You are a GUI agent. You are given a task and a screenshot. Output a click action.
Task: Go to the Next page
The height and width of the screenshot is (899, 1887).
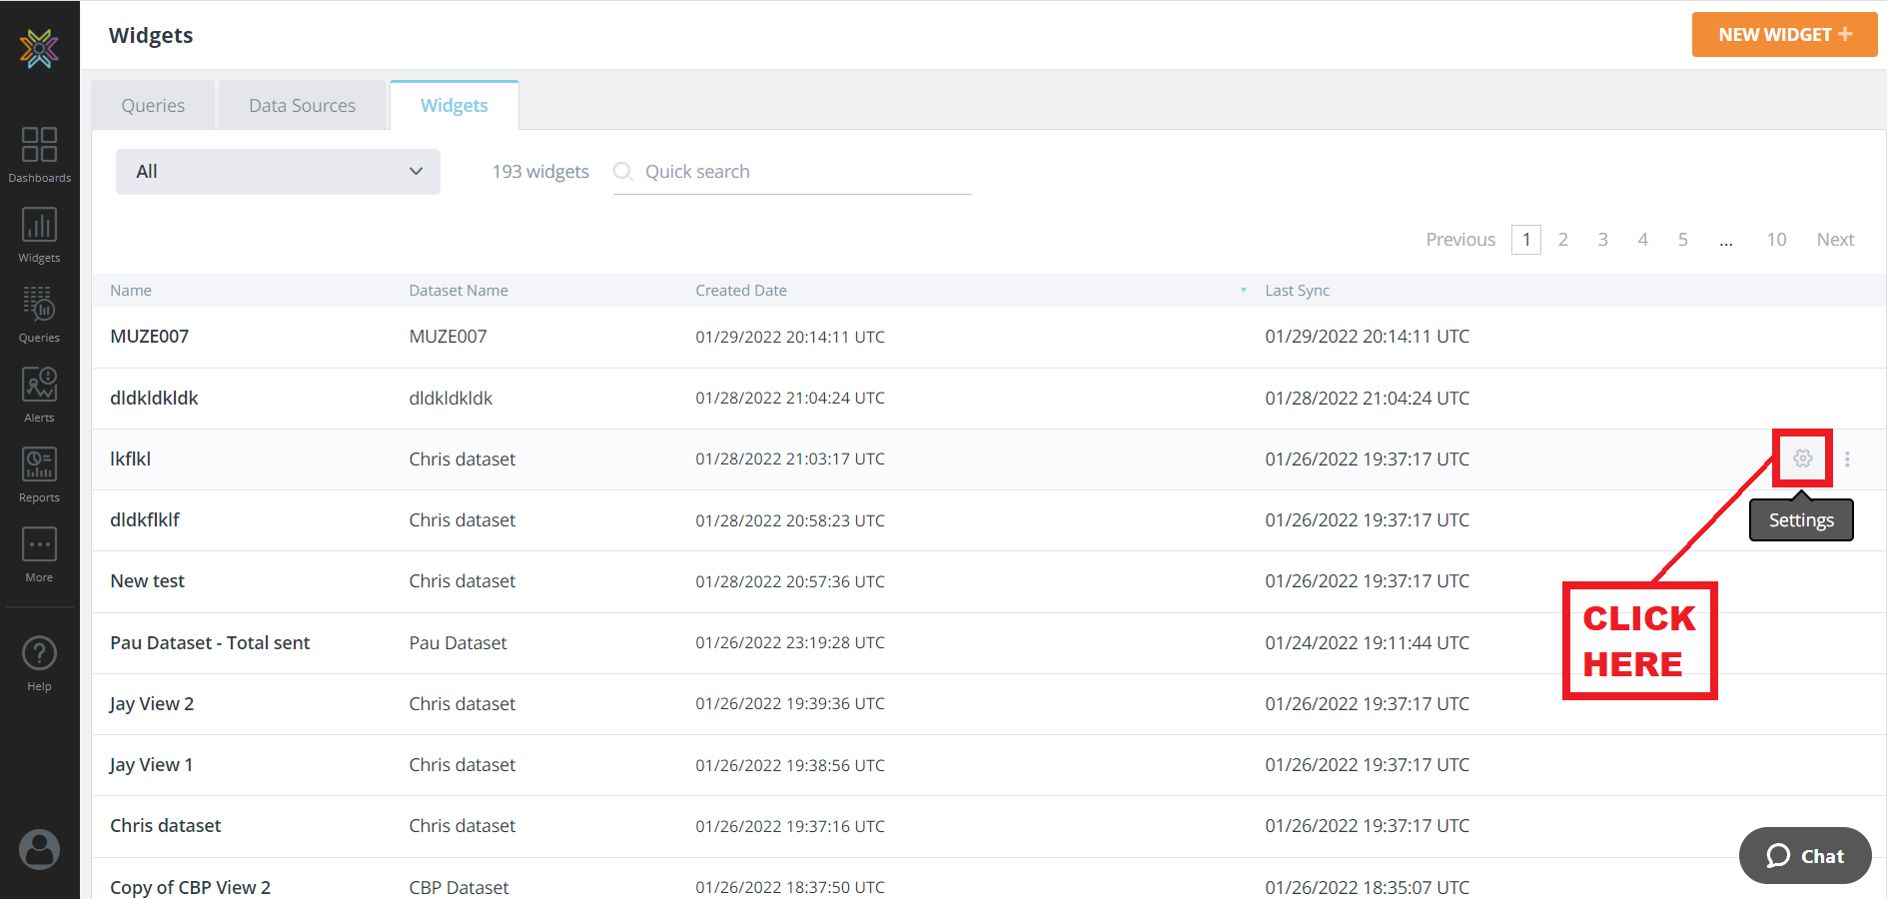(x=1835, y=240)
